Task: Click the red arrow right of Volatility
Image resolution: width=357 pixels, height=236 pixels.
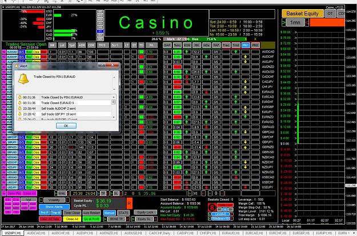Action: [67, 200]
